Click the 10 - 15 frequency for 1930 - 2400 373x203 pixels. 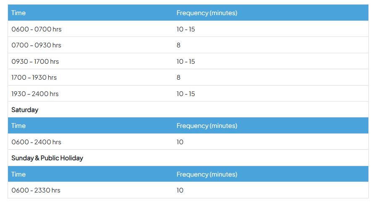click(x=185, y=94)
